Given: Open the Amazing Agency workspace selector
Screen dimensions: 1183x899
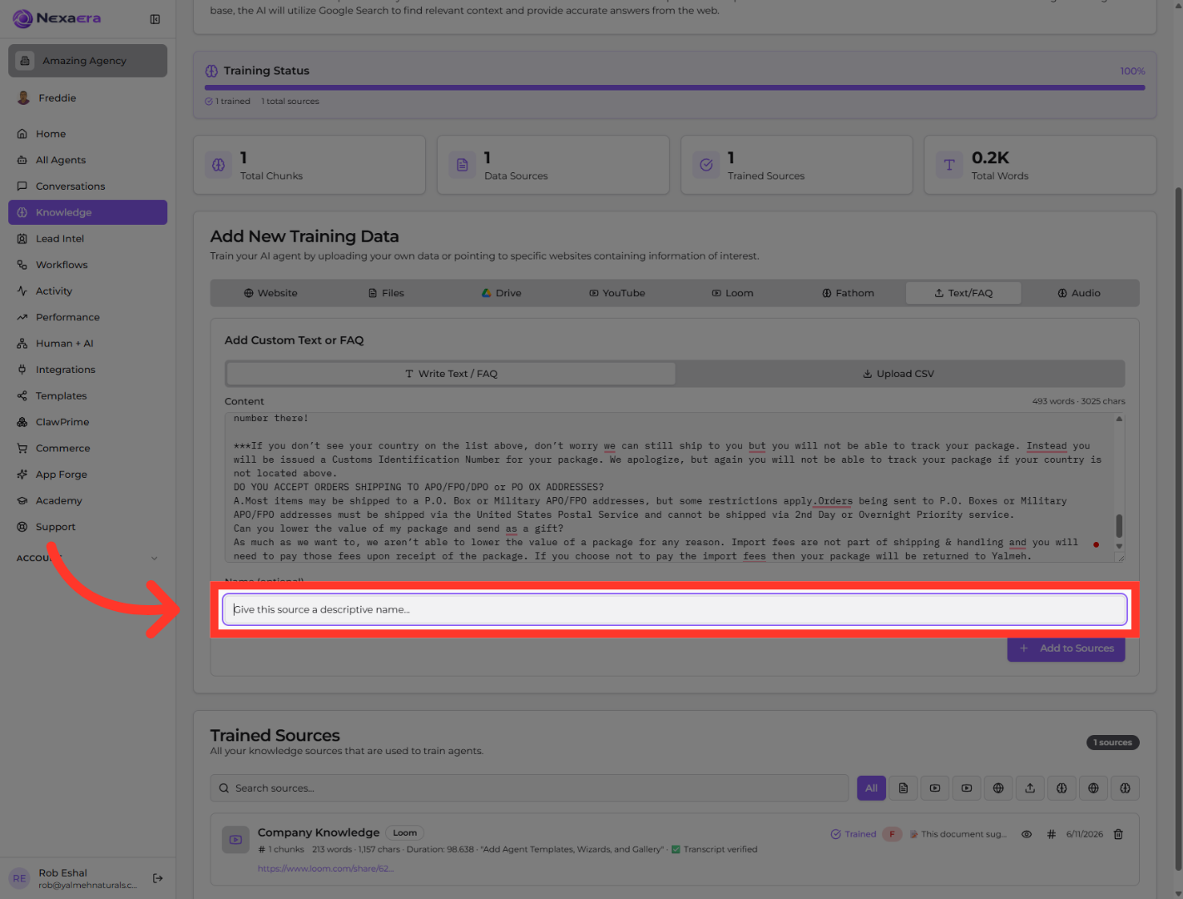Looking at the screenshot, I should point(87,61).
